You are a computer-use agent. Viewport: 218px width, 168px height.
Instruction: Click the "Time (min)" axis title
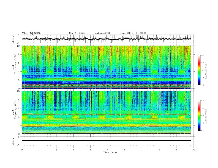coord(110,152)
